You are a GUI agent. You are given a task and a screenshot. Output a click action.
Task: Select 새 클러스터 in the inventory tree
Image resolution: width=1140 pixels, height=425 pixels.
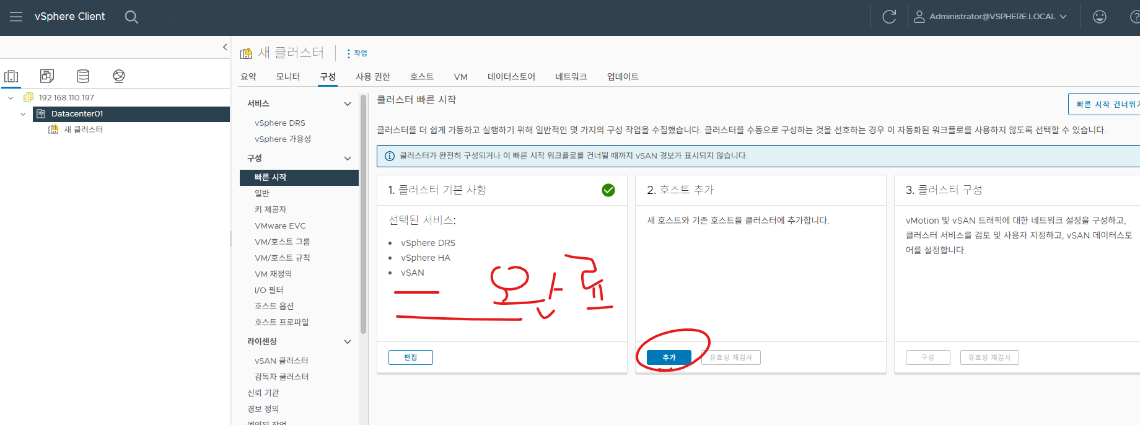[83, 129]
